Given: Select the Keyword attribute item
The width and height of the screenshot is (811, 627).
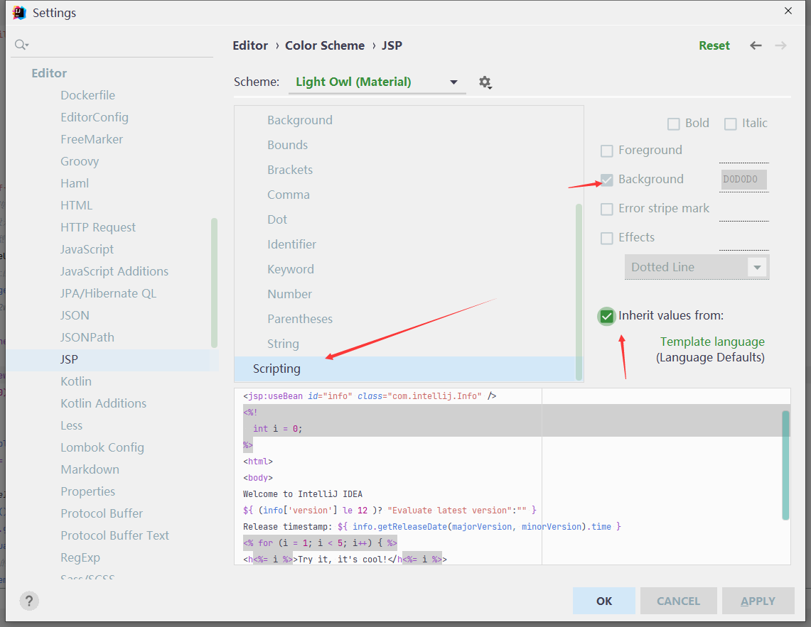Looking at the screenshot, I should point(291,269).
